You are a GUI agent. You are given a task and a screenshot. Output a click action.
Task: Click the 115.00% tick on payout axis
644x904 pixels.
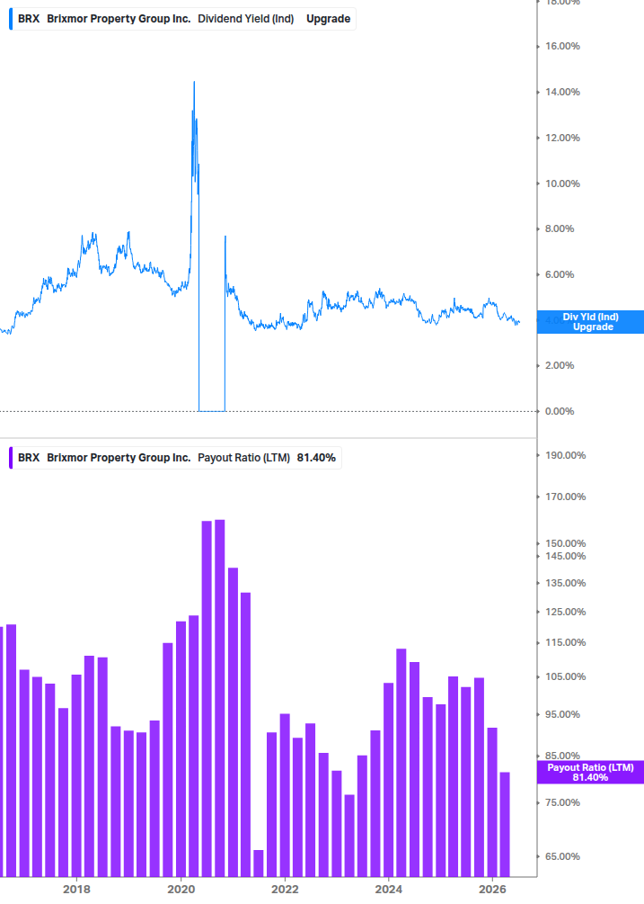tap(565, 642)
